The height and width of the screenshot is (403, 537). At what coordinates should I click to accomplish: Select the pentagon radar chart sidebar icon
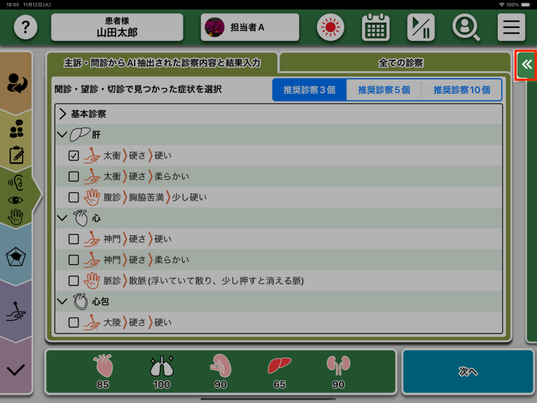click(16, 257)
